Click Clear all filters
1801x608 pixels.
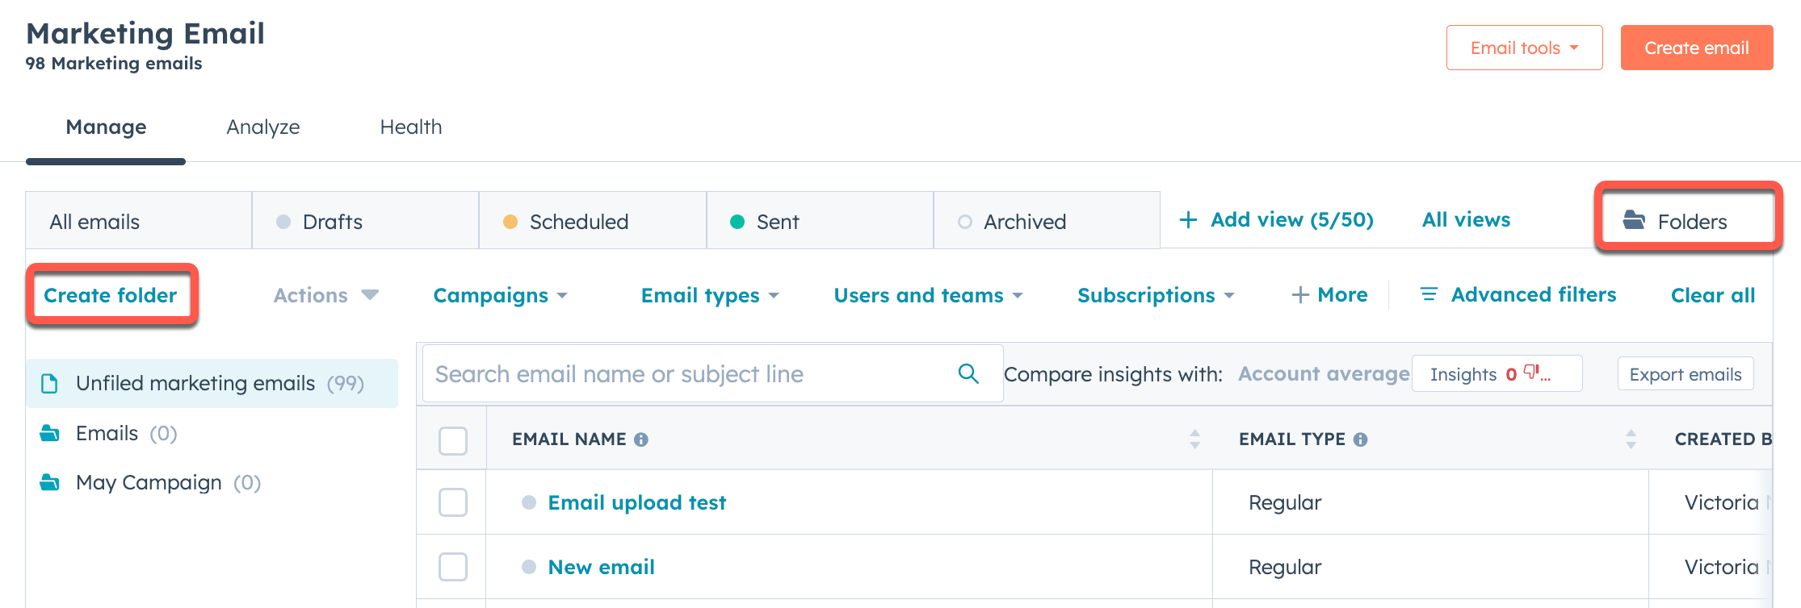coord(1713,295)
